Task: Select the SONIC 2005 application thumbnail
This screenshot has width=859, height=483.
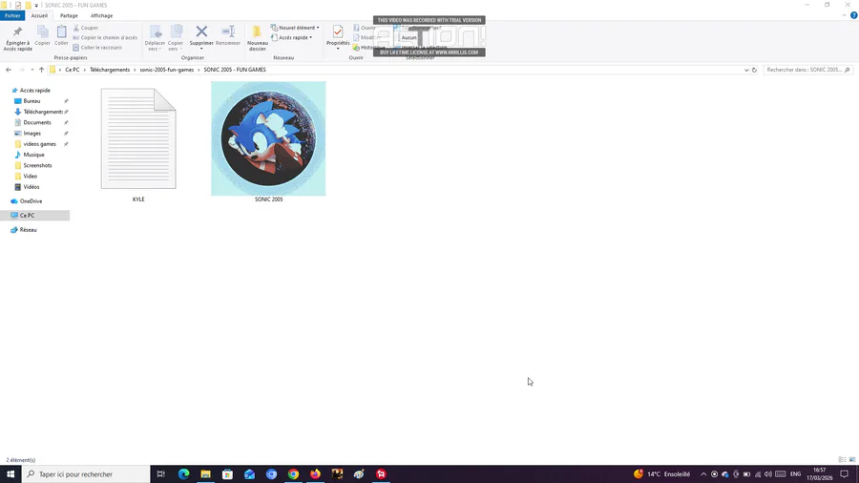Action: pyautogui.click(x=268, y=142)
